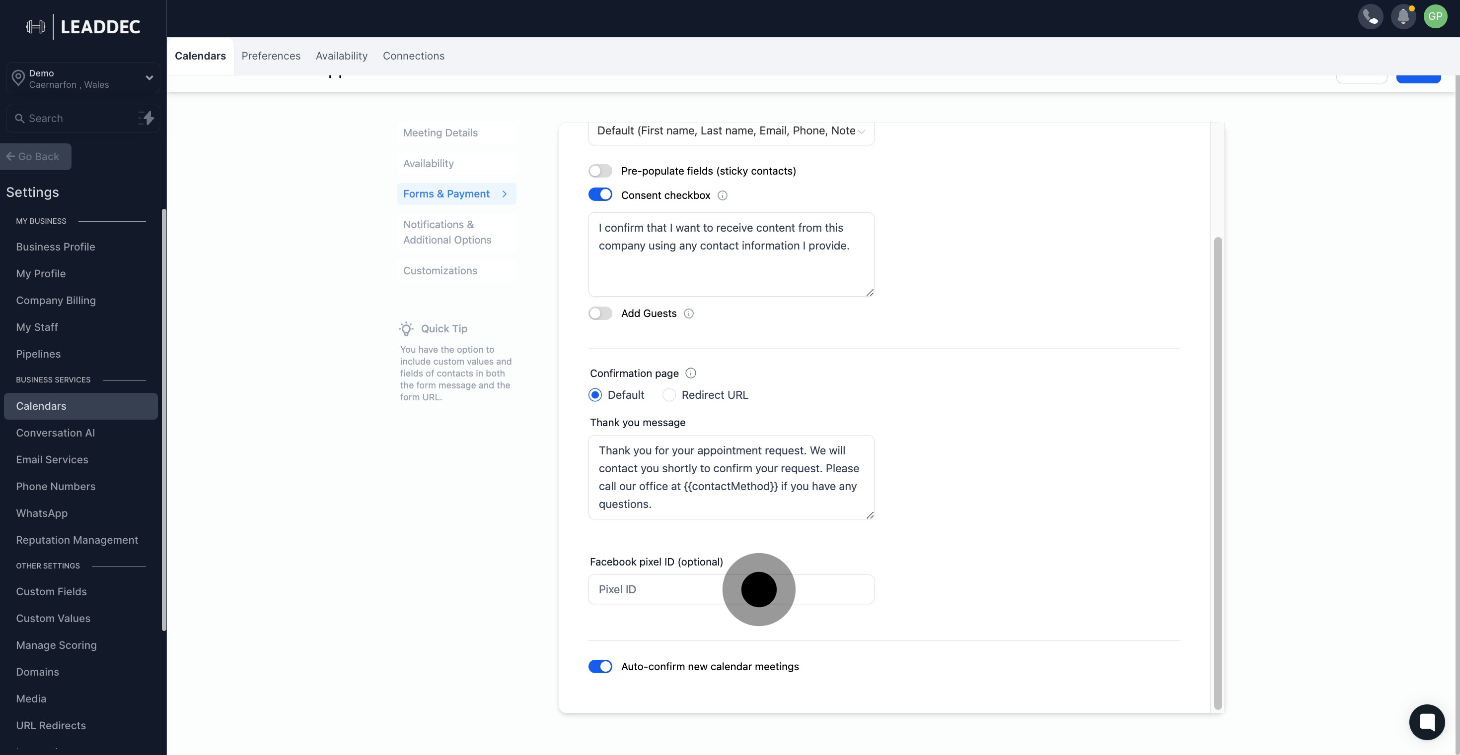Open the Default form fields dropdown

click(x=731, y=131)
